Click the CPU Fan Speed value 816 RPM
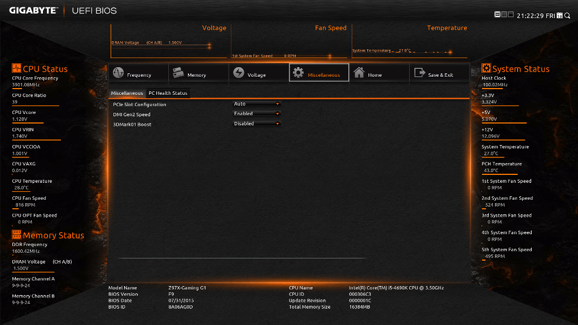The width and height of the screenshot is (578, 325). [x=25, y=205]
